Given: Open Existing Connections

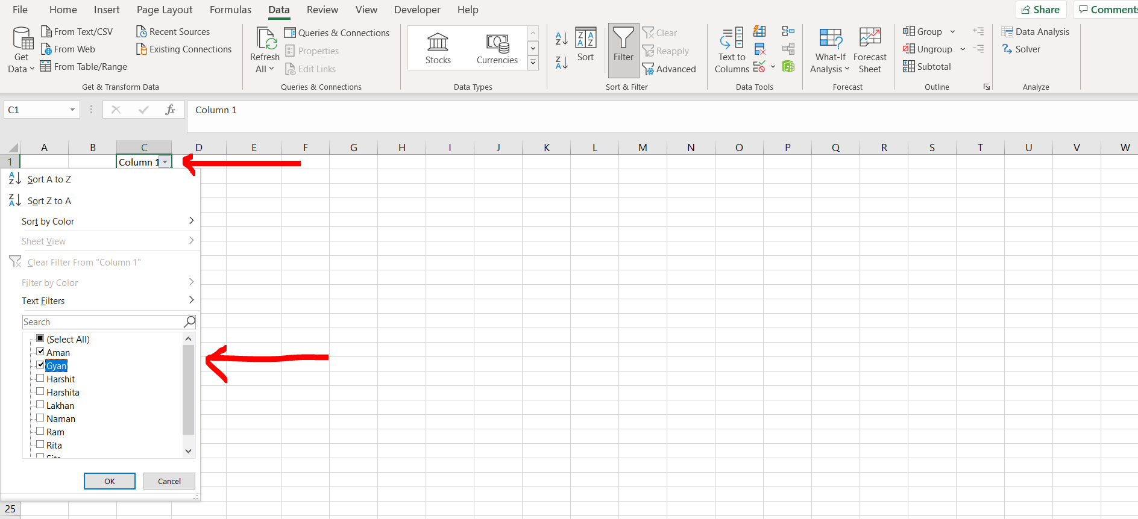Looking at the screenshot, I should 184,49.
